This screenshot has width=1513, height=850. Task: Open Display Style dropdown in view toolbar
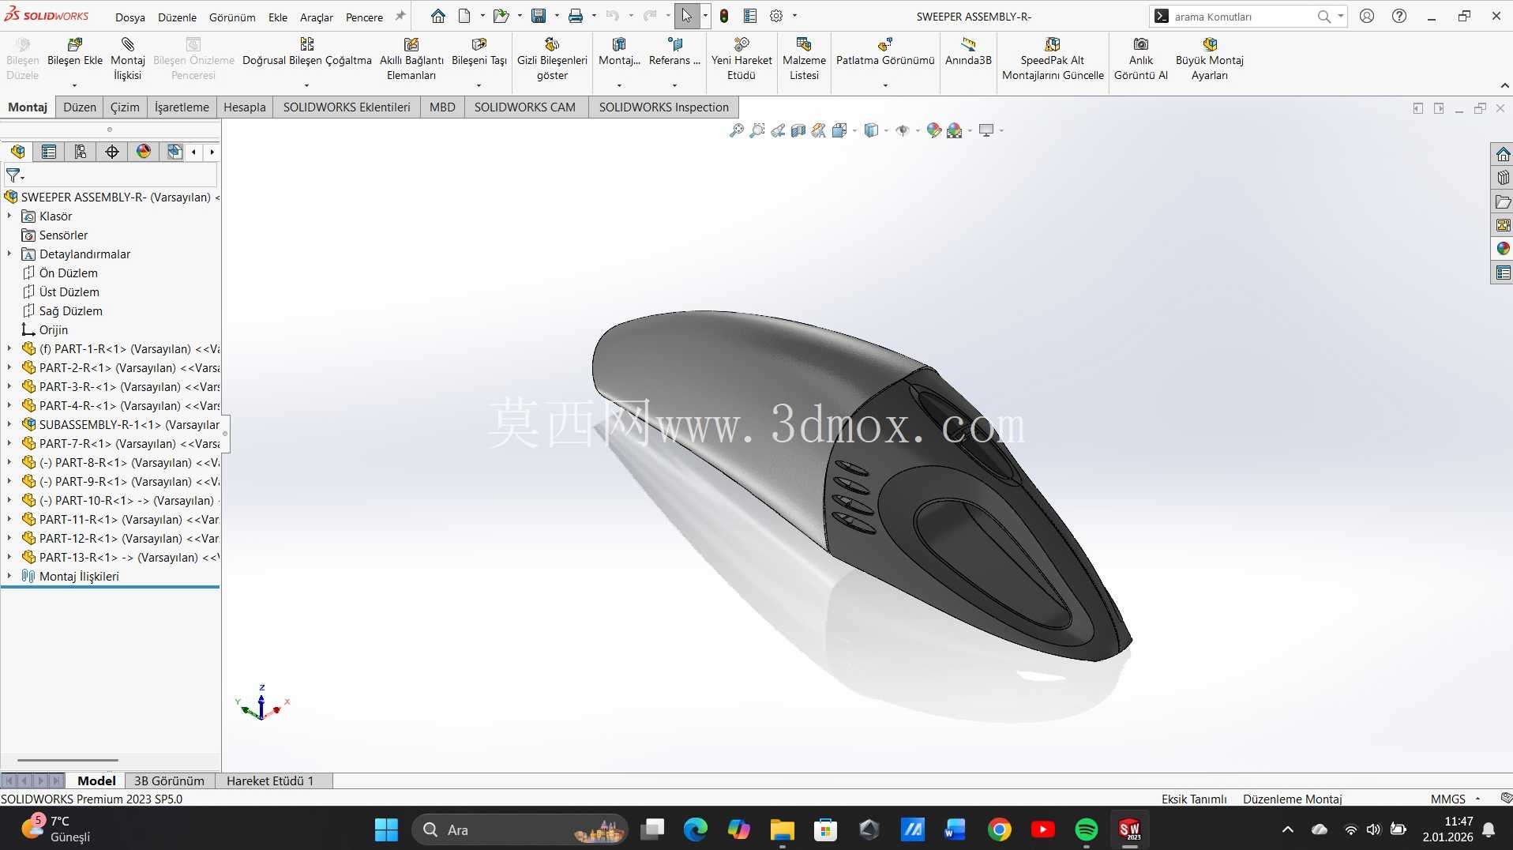[x=886, y=131]
